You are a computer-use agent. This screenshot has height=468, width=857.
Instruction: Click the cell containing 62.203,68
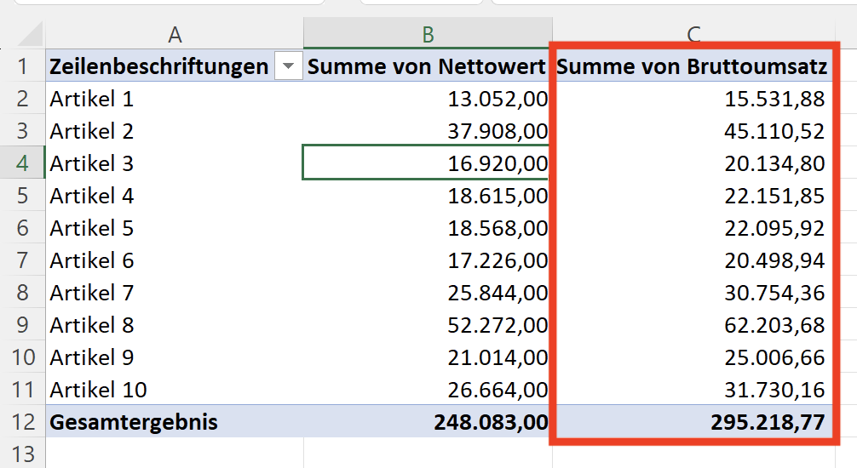693,325
